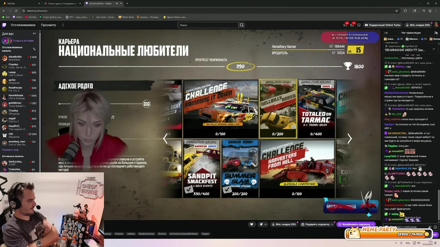Click the microphone icon in the system tray
Screen dimensions: 440x247
click(401, 243)
